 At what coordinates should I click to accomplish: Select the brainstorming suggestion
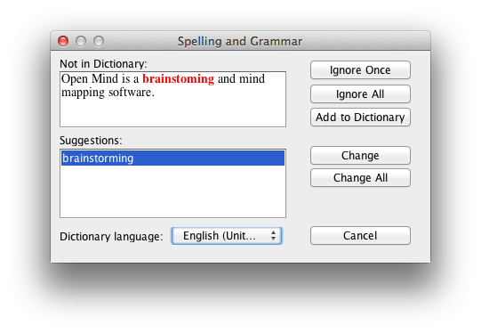(173, 158)
